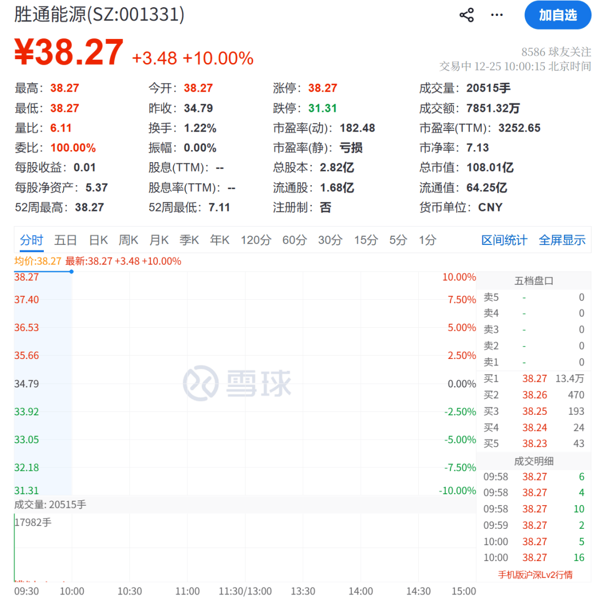Open the more options ellipsis menu
The image size is (592, 600).
pos(496,15)
